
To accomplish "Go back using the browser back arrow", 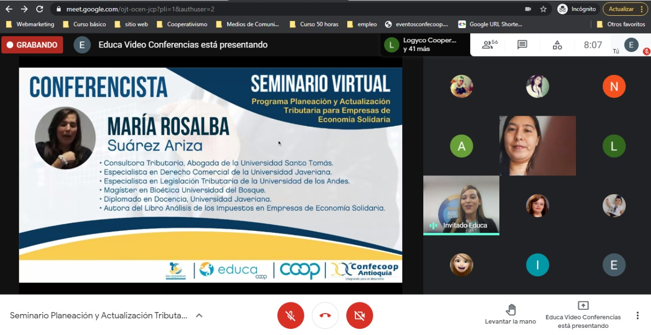I will (9, 9).
